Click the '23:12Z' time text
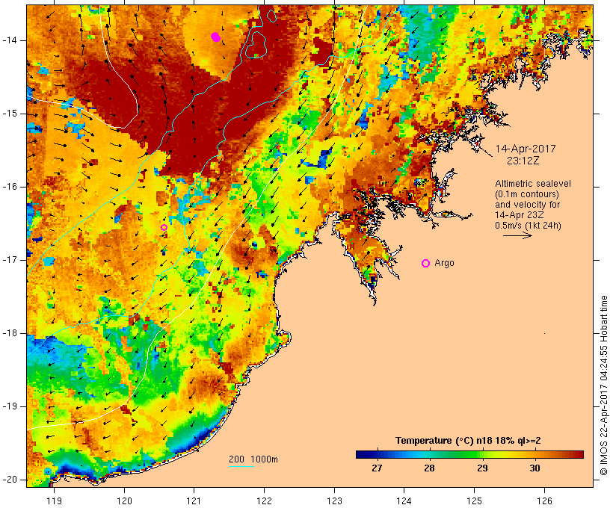Viewport: 613px width, 508px height. pyautogui.click(x=523, y=161)
